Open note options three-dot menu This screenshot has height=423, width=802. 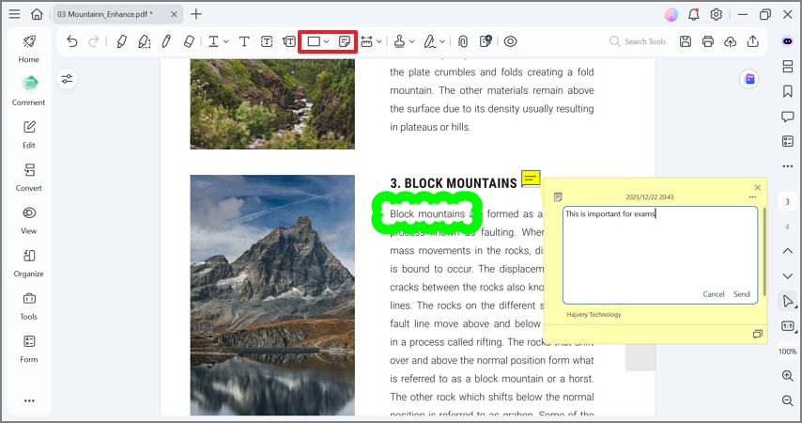click(752, 197)
